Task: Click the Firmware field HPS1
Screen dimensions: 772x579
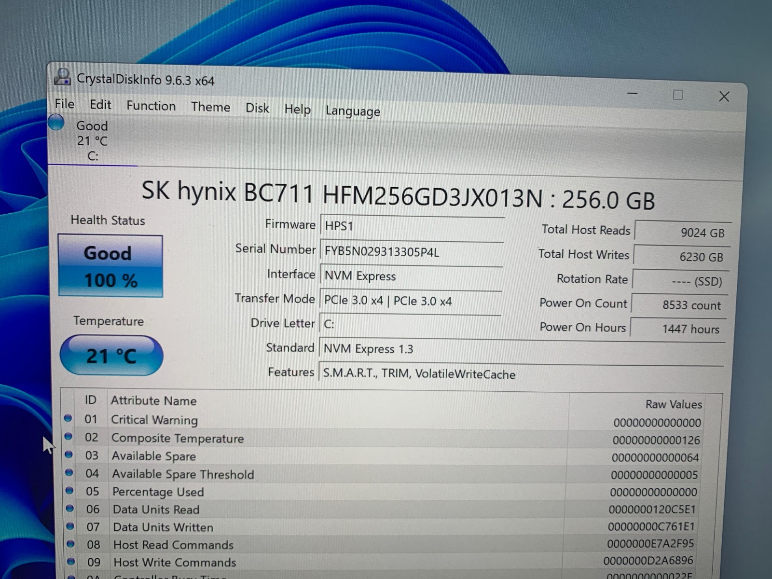Action: pyautogui.click(x=412, y=227)
